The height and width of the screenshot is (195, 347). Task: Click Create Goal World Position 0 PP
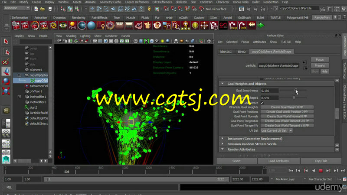pos(287,112)
